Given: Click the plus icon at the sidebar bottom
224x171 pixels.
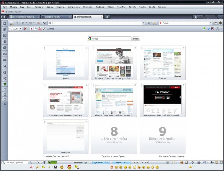Looking at the screenshot, I should pos(5,104).
